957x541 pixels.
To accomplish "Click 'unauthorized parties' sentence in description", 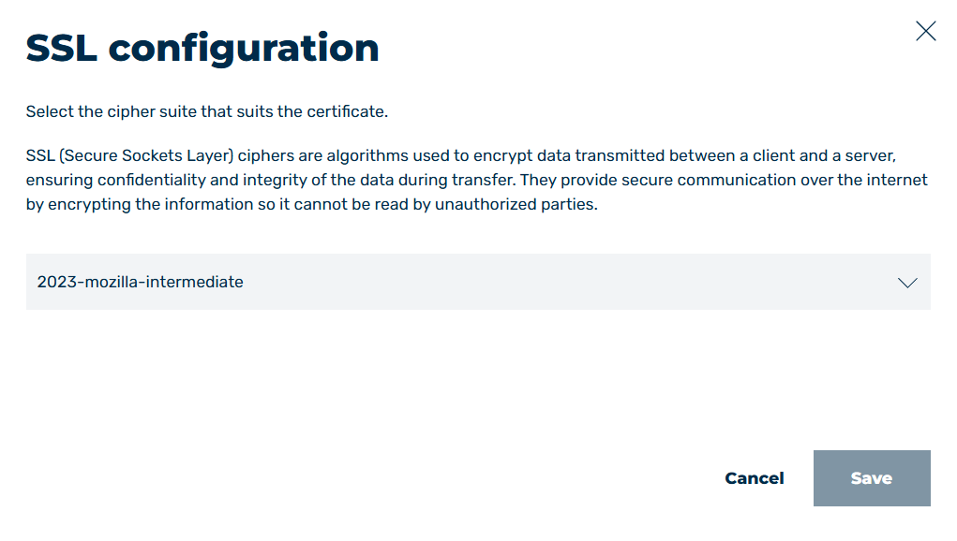I will [x=516, y=204].
